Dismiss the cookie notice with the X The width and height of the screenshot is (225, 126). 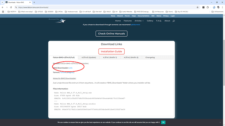(220, 122)
